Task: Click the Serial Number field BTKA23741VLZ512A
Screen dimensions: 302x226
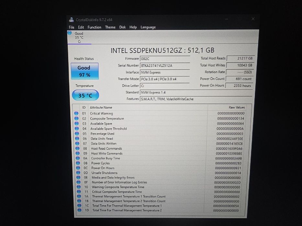Action: point(165,66)
